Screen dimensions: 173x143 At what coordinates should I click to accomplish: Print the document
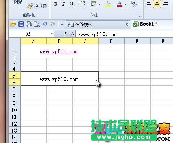tap(29, 24)
